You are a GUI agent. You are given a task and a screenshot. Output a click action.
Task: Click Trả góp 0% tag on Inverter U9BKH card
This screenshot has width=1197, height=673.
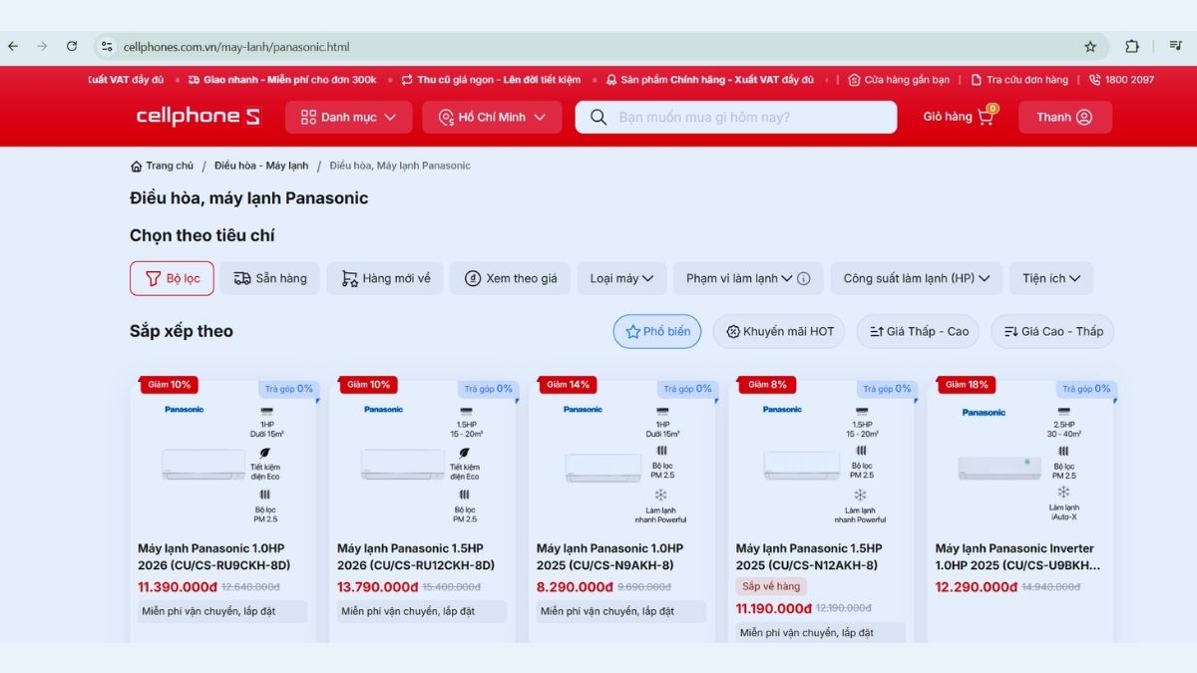click(x=1085, y=389)
